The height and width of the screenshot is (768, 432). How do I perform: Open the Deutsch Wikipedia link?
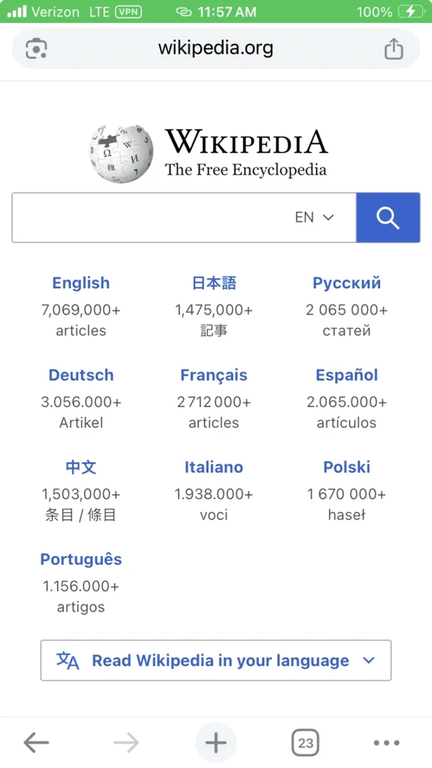[x=81, y=375]
